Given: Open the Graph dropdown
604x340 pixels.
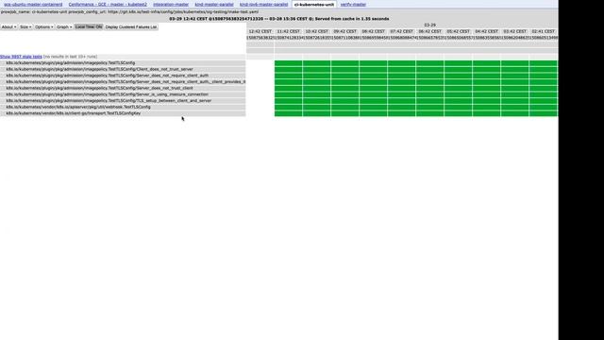Looking at the screenshot, I should pyautogui.click(x=64, y=27).
